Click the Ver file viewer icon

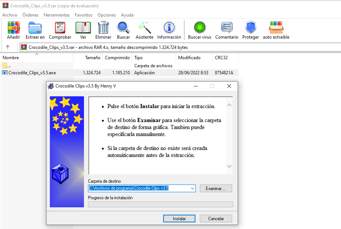[x=83, y=29]
